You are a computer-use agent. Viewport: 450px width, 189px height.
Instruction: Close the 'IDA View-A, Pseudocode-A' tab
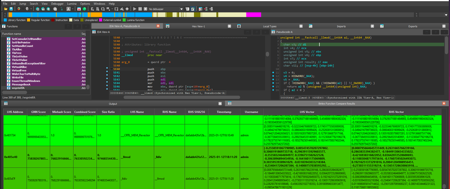(x=158, y=26)
